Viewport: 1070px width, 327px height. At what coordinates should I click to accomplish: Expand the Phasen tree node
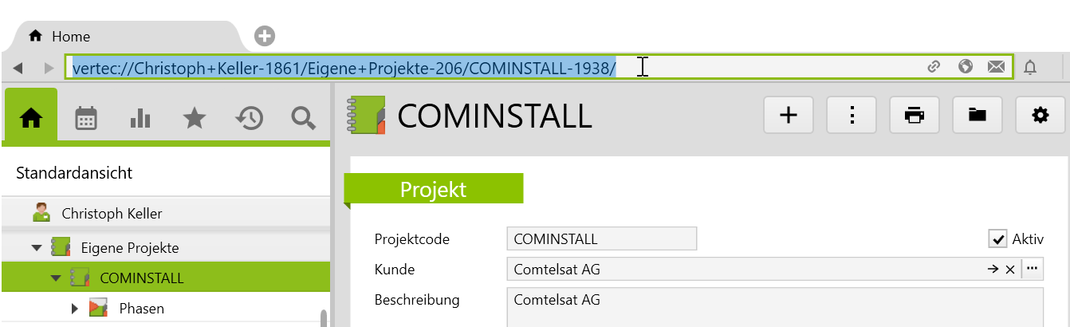click(75, 308)
